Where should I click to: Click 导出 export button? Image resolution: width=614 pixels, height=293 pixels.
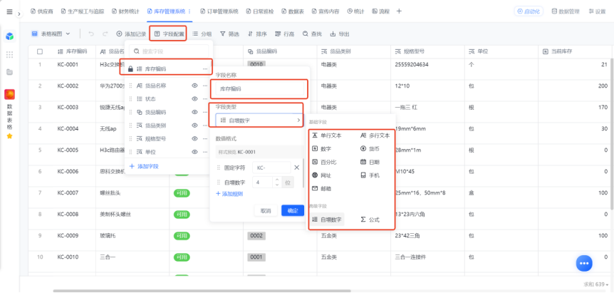point(340,34)
